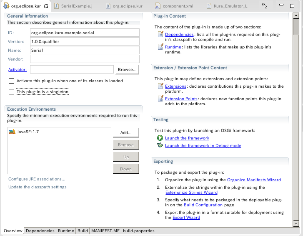Focus the Activator text field
This screenshot has width=303, height=236.
click(72, 69)
